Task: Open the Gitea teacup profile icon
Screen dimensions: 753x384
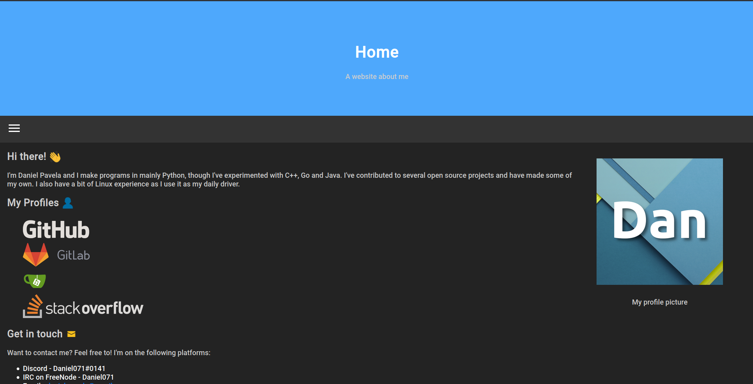Action: coord(35,281)
